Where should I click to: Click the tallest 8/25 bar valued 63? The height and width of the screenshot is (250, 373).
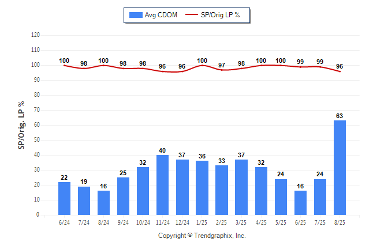pyautogui.click(x=340, y=168)
